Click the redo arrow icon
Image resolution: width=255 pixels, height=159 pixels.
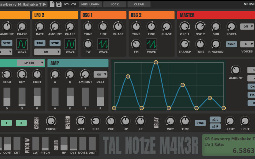[x=73, y=4]
